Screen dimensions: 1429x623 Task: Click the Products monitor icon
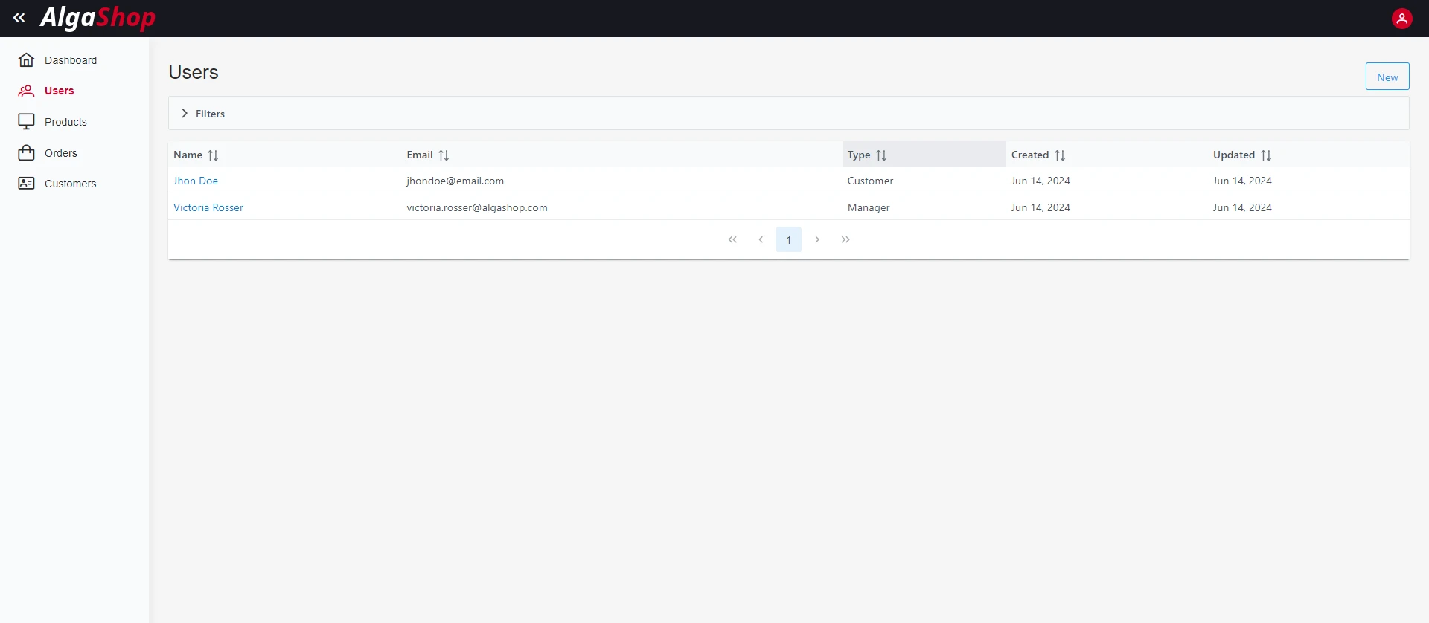pyautogui.click(x=26, y=122)
